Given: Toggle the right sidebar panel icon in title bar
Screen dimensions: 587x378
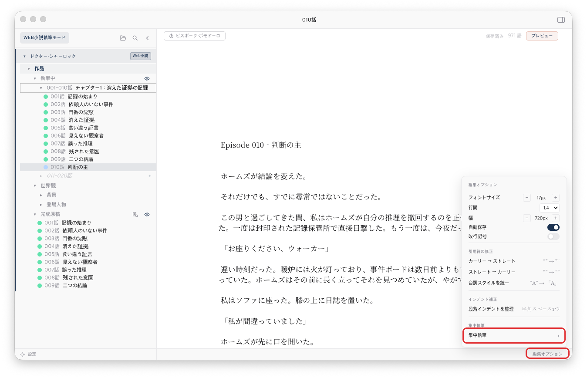Looking at the screenshot, I should click(561, 20).
